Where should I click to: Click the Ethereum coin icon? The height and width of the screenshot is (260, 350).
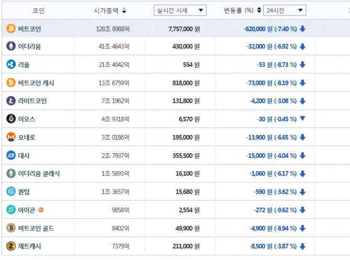click(x=10, y=46)
